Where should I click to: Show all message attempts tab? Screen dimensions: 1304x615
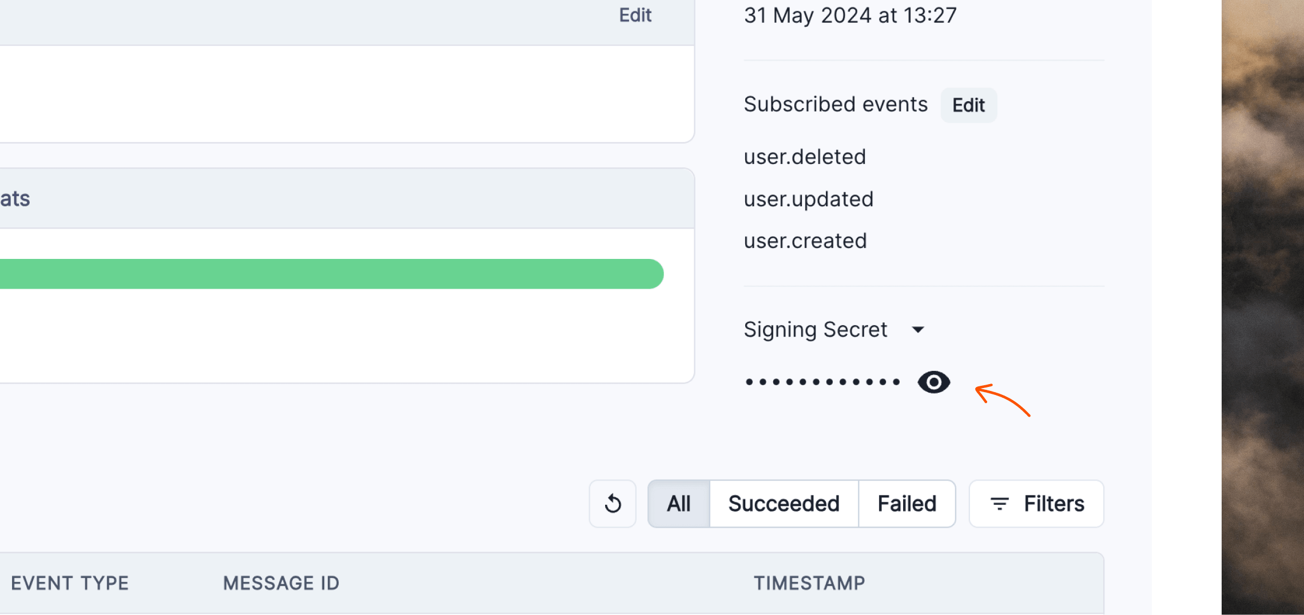click(679, 504)
